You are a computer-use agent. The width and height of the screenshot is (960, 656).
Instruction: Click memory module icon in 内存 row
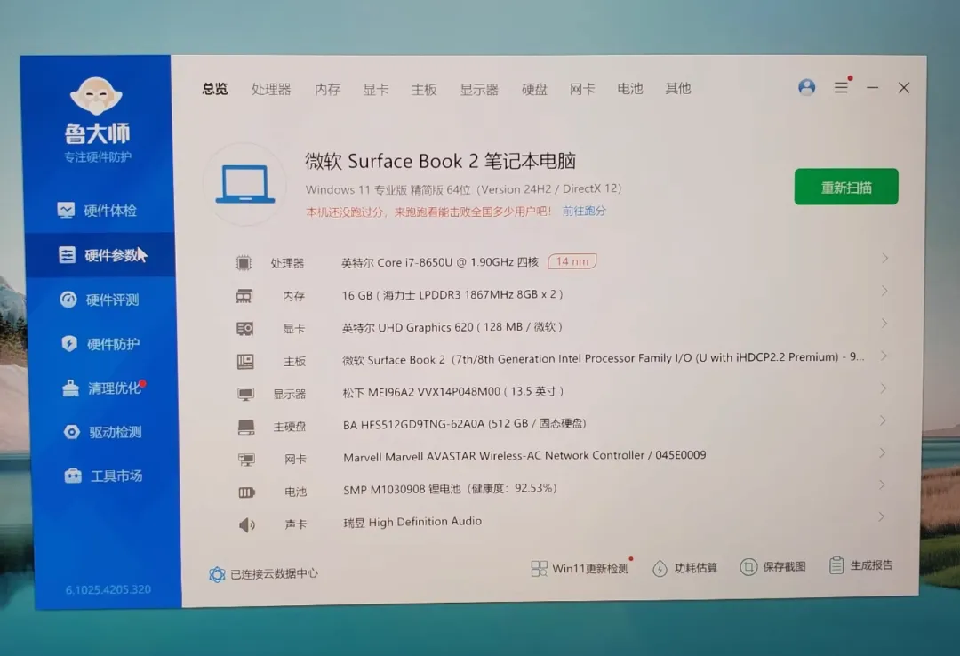click(x=244, y=297)
